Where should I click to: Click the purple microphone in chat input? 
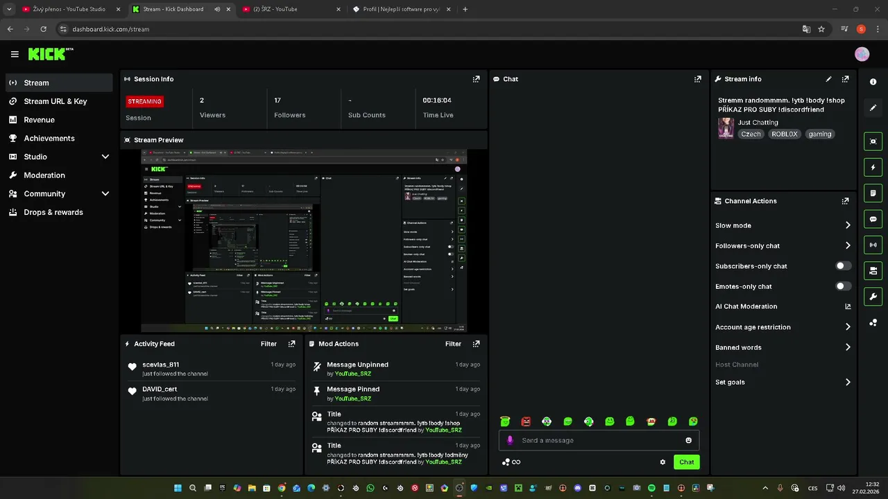tap(510, 440)
